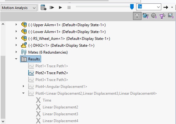Open the Motion Analysis study type dropdown
176x124 pixels.
click(x=19, y=8)
